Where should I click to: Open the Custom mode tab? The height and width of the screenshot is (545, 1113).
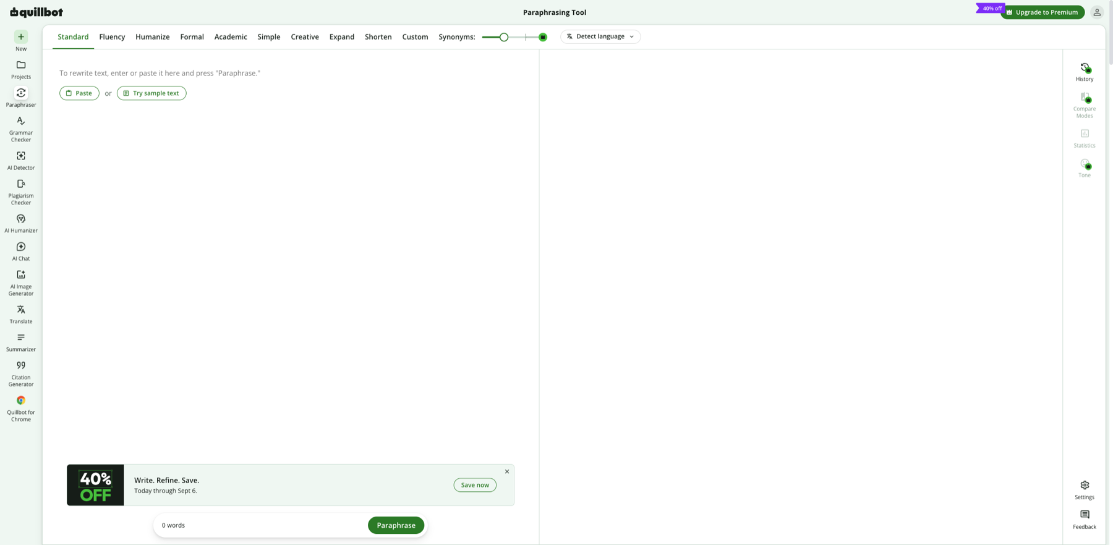(415, 37)
